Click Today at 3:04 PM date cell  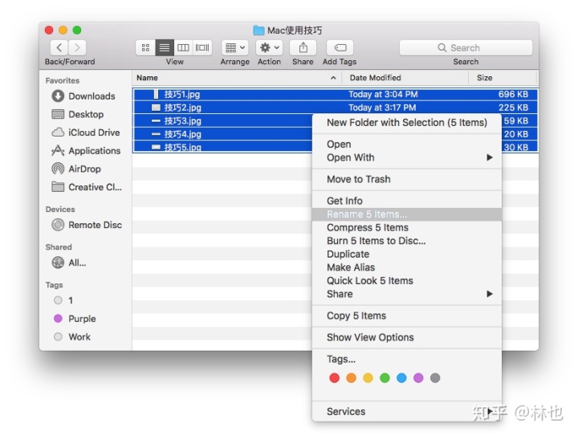pyautogui.click(x=383, y=95)
